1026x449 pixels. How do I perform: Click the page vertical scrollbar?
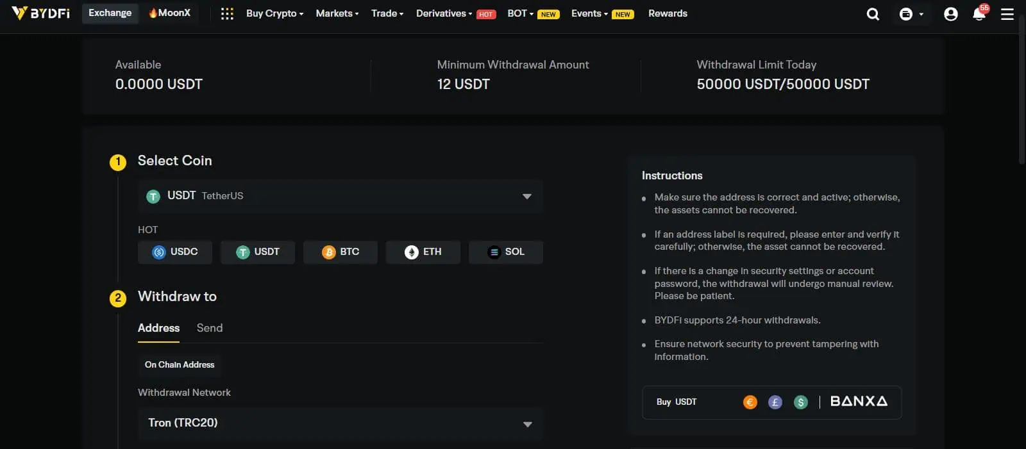(1022, 90)
